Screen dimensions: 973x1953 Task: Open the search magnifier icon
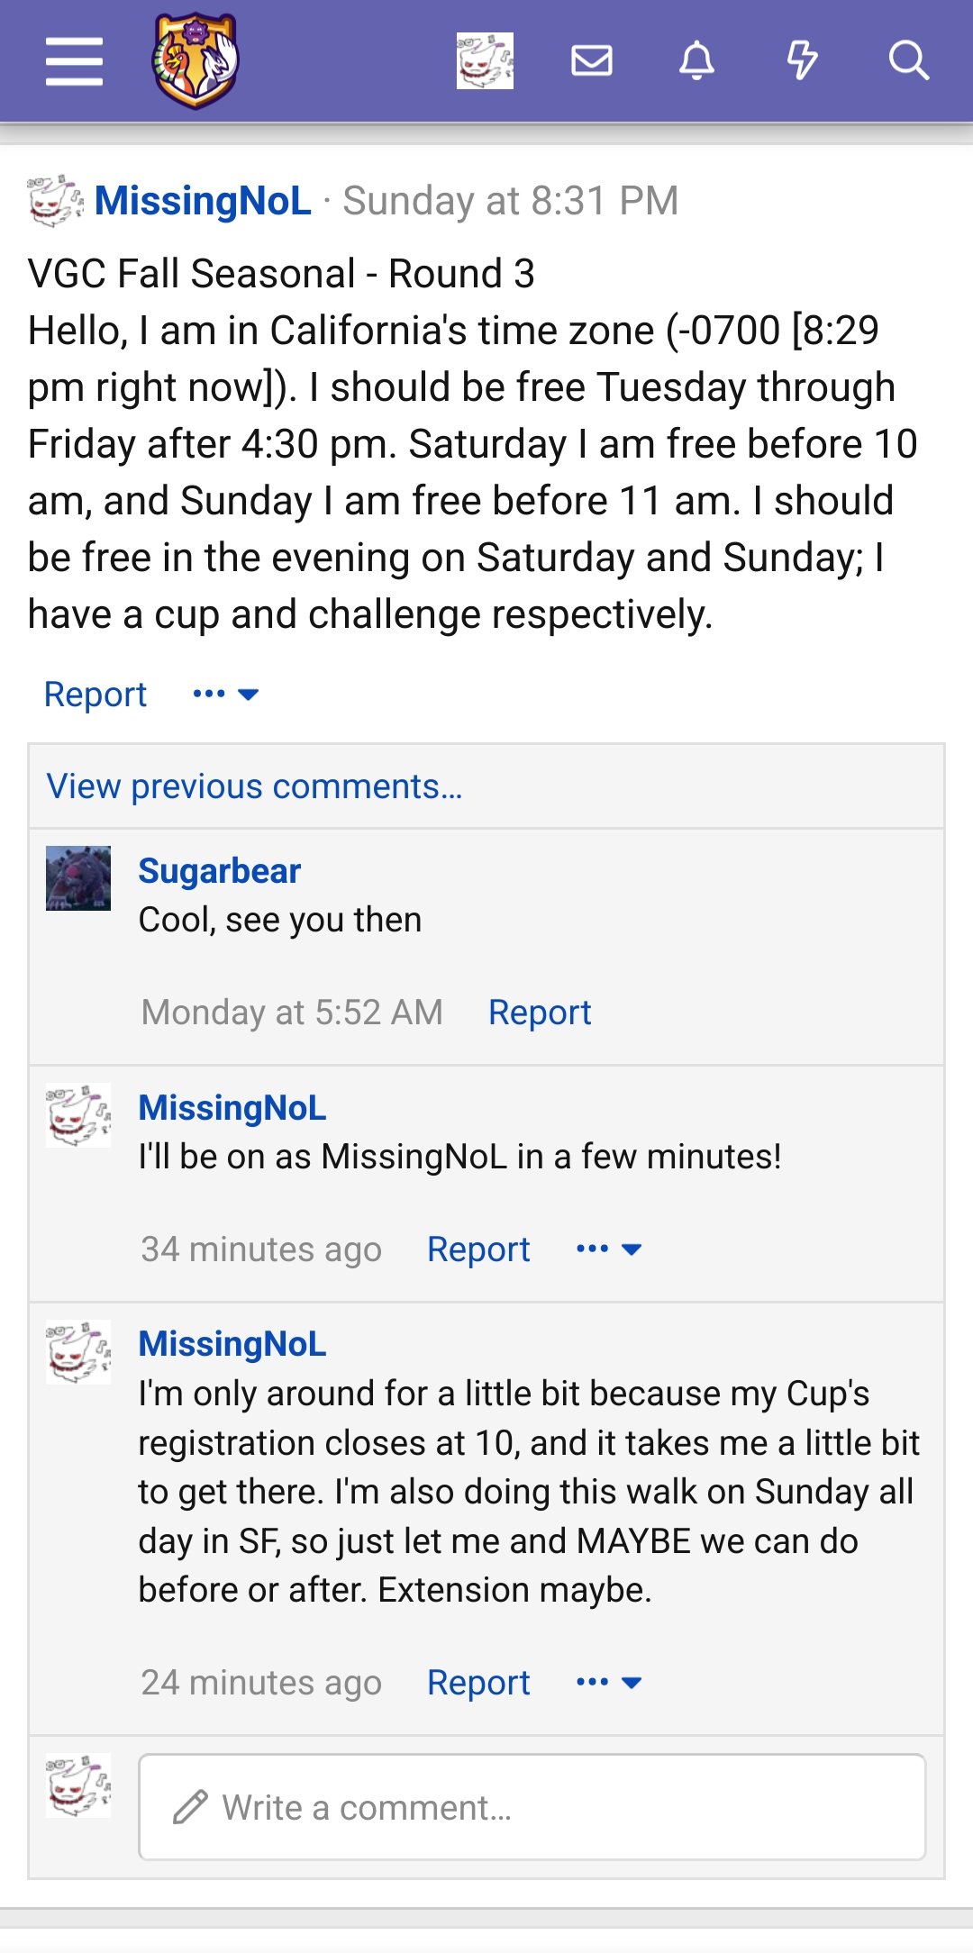[x=908, y=60]
